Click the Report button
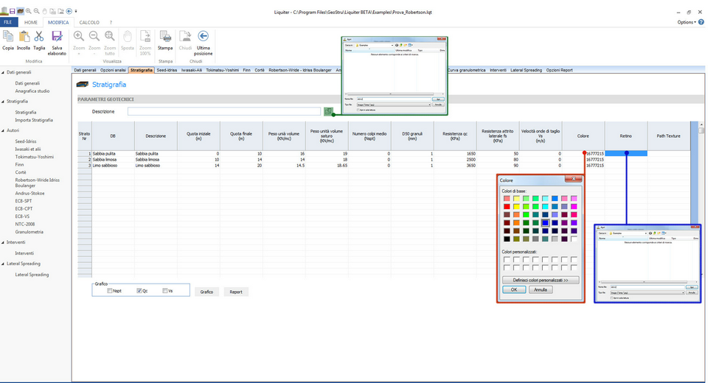This screenshot has height=383, width=708. click(x=236, y=292)
